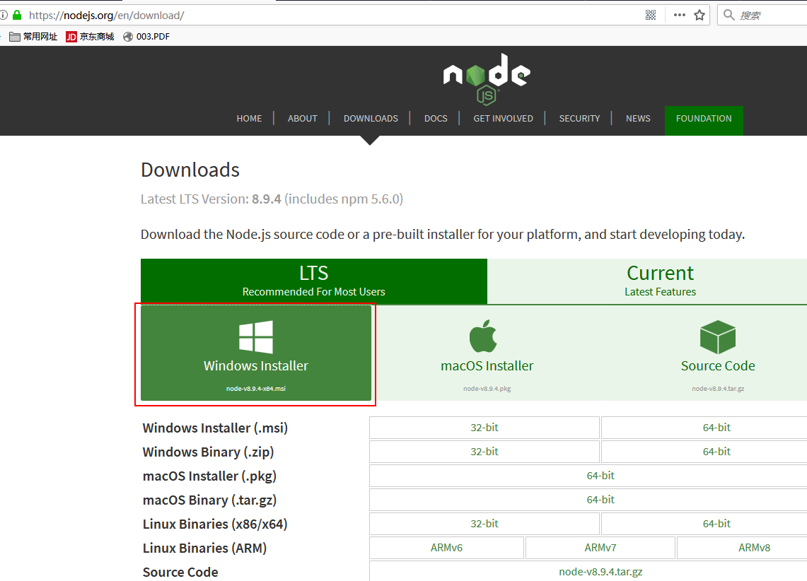Open the 003.PDF bookmark
The image size is (807, 581).
[146, 37]
